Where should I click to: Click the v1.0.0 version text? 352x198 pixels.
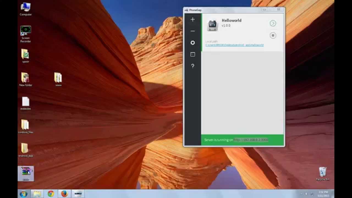226,26
